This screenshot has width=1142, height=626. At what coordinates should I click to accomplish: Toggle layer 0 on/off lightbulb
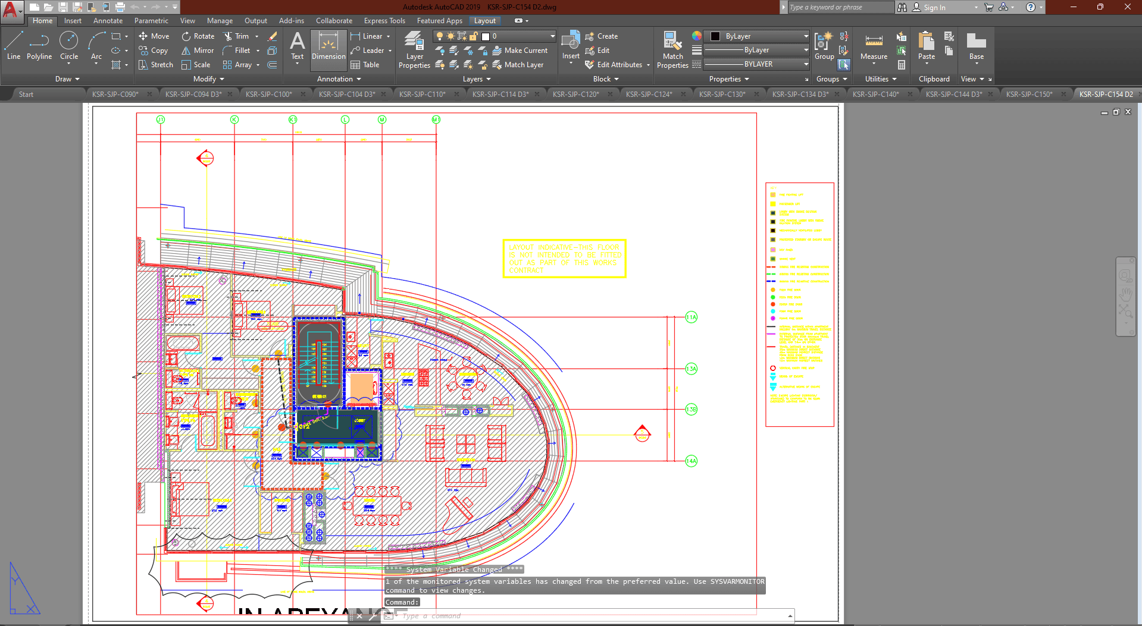pyautogui.click(x=440, y=36)
